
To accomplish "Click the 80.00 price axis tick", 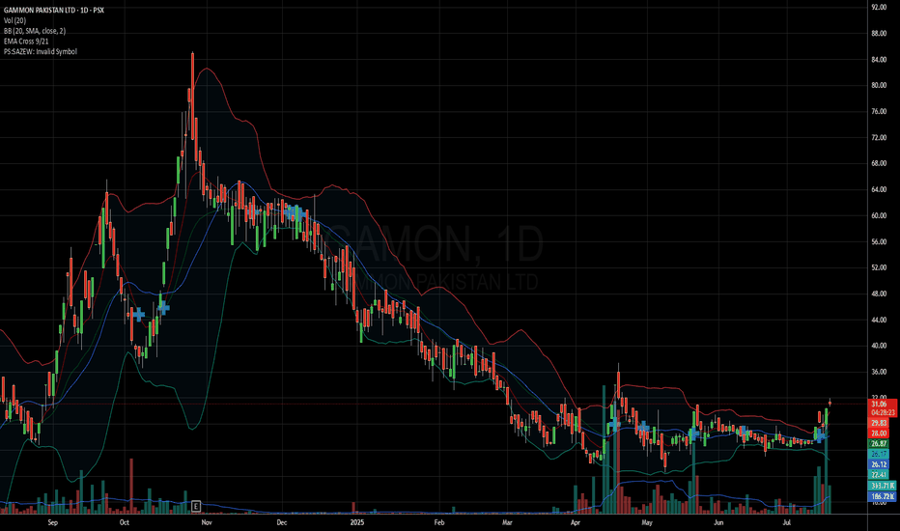I will point(879,85).
